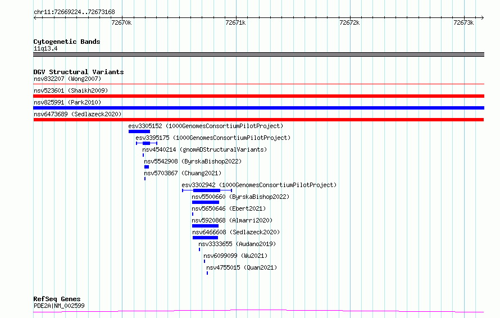
Task: Select the blue glyph under esv3302942
Action: pyautogui.click(x=207, y=190)
